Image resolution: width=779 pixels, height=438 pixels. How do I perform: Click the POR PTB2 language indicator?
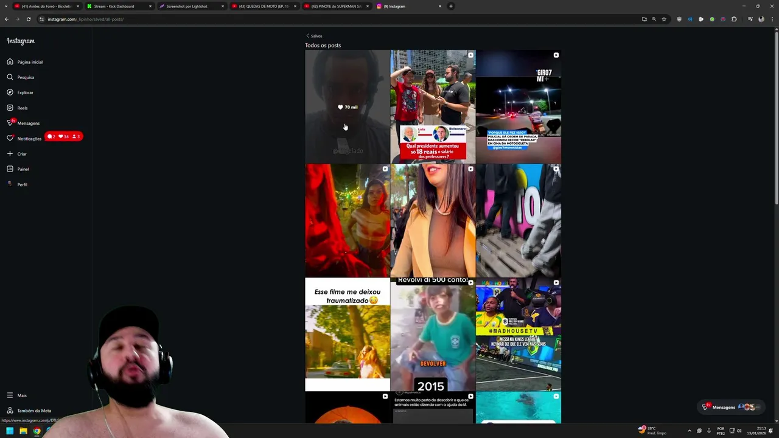coord(721,431)
